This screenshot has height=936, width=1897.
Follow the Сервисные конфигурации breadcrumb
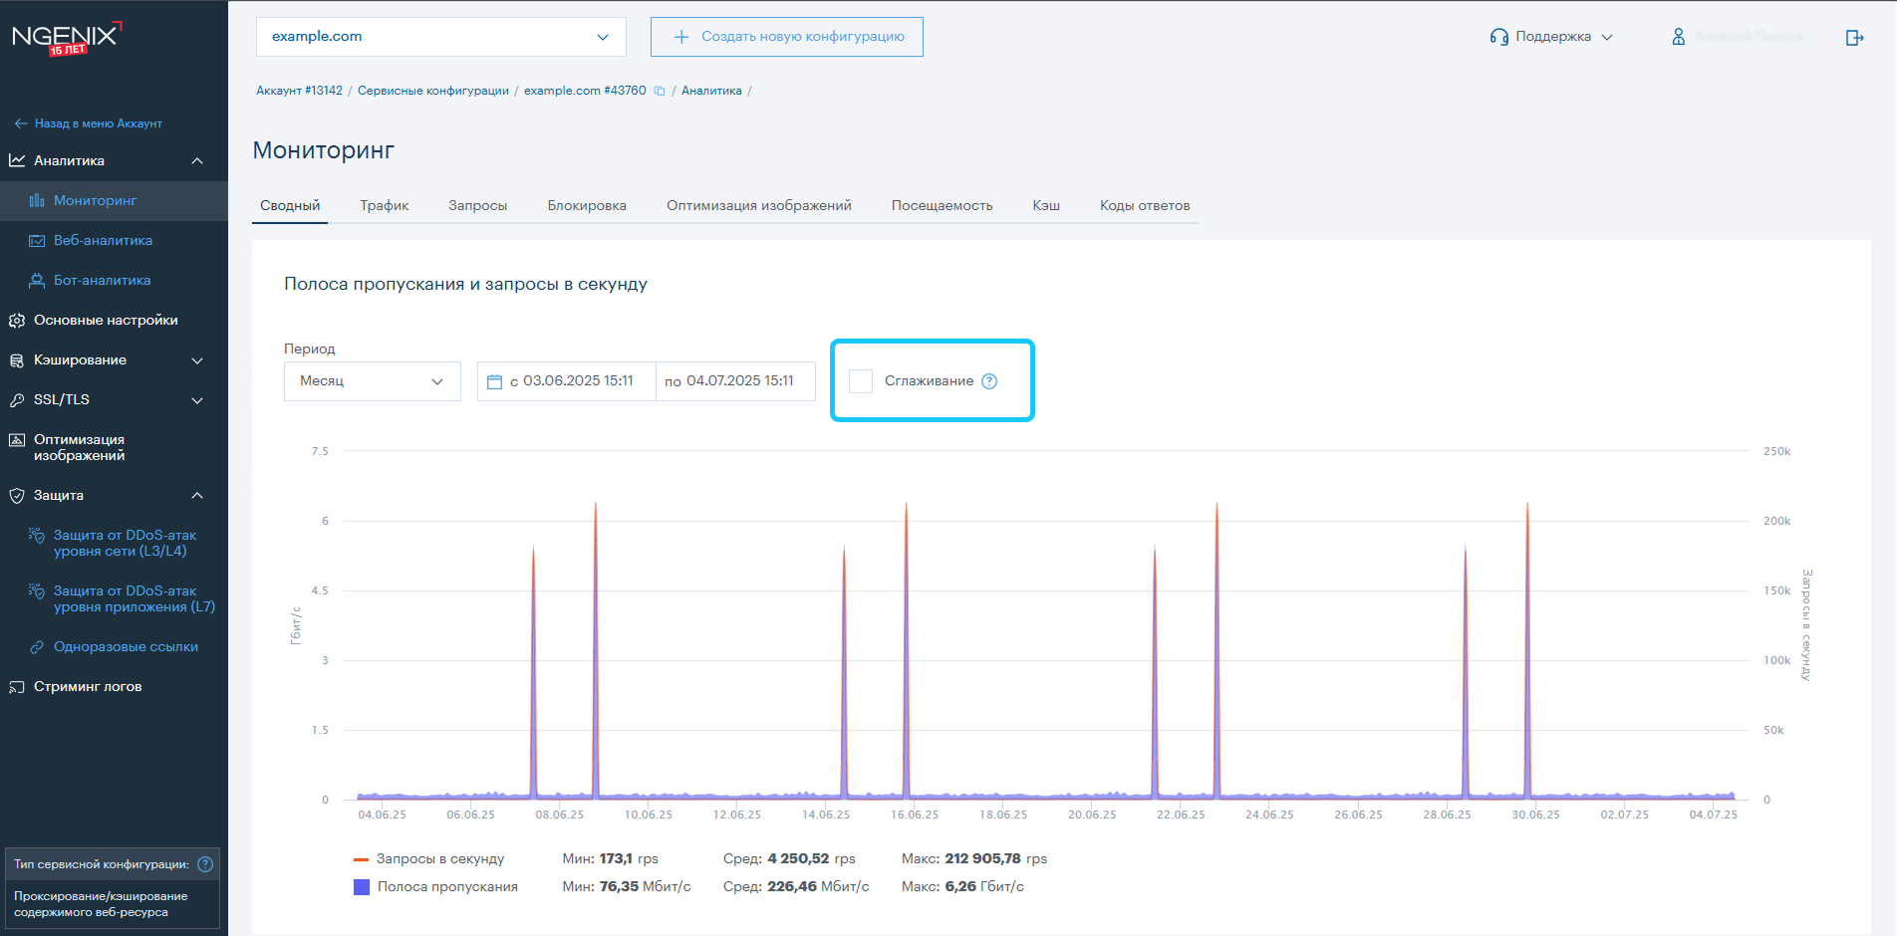point(433,91)
